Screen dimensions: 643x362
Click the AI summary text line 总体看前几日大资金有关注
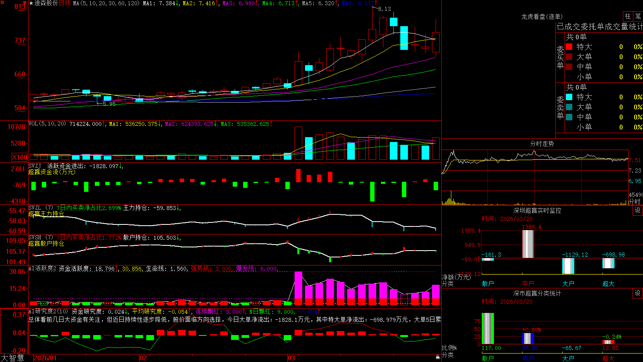point(235,319)
